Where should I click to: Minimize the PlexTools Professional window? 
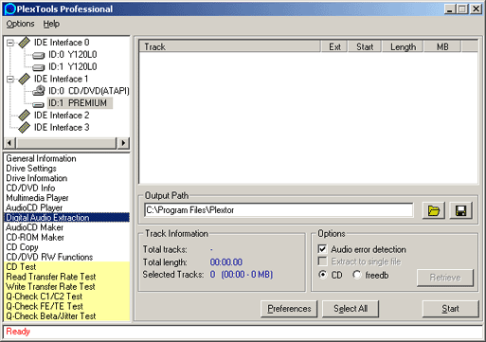(450, 9)
